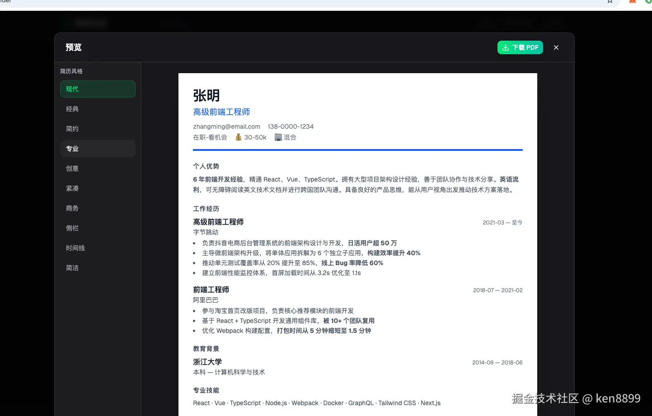The width and height of the screenshot is (652, 416).
Task: Click the company name 字节跳动
Action: (x=206, y=232)
